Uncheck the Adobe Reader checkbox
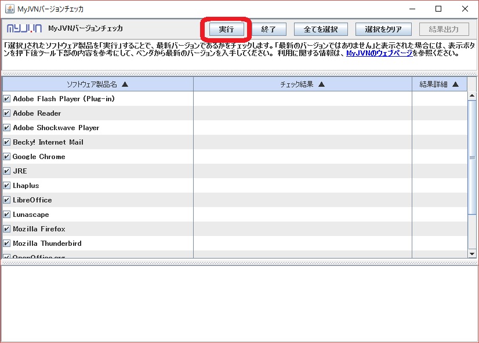 [7, 113]
